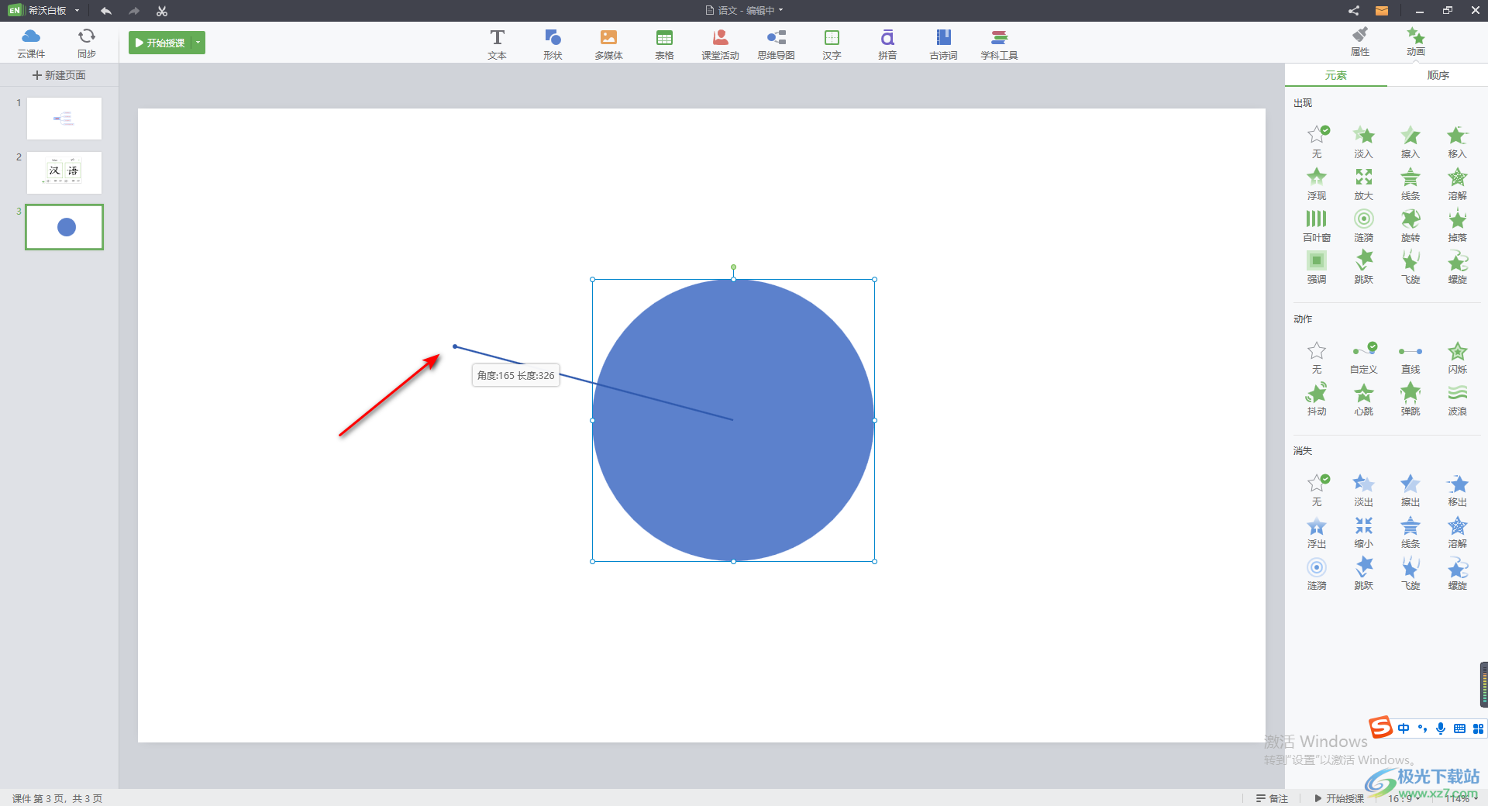Image resolution: width=1488 pixels, height=806 pixels.
Task: Open 备注 notes in status bar
Action: (1272, 798)
